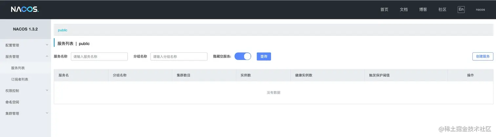Open the 首页 link in header
Image resolution: width=496 pixels, height=137 pixels.
(384, 10)
